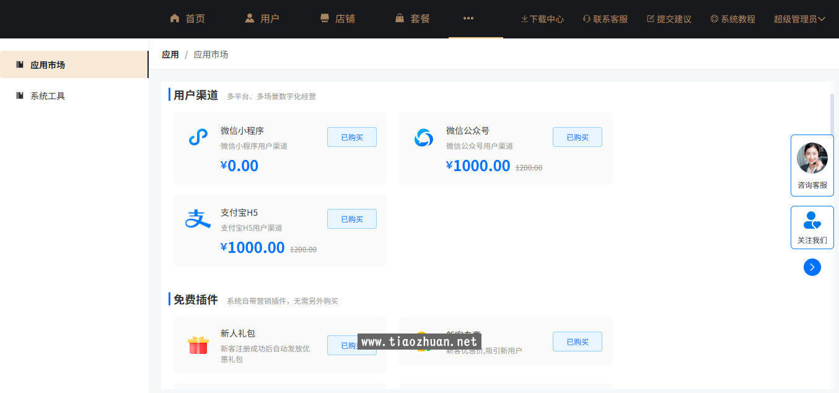Screen dimensions: 839x393
Task: Switch to the 用户 users tab
Action: click(261, 19)
